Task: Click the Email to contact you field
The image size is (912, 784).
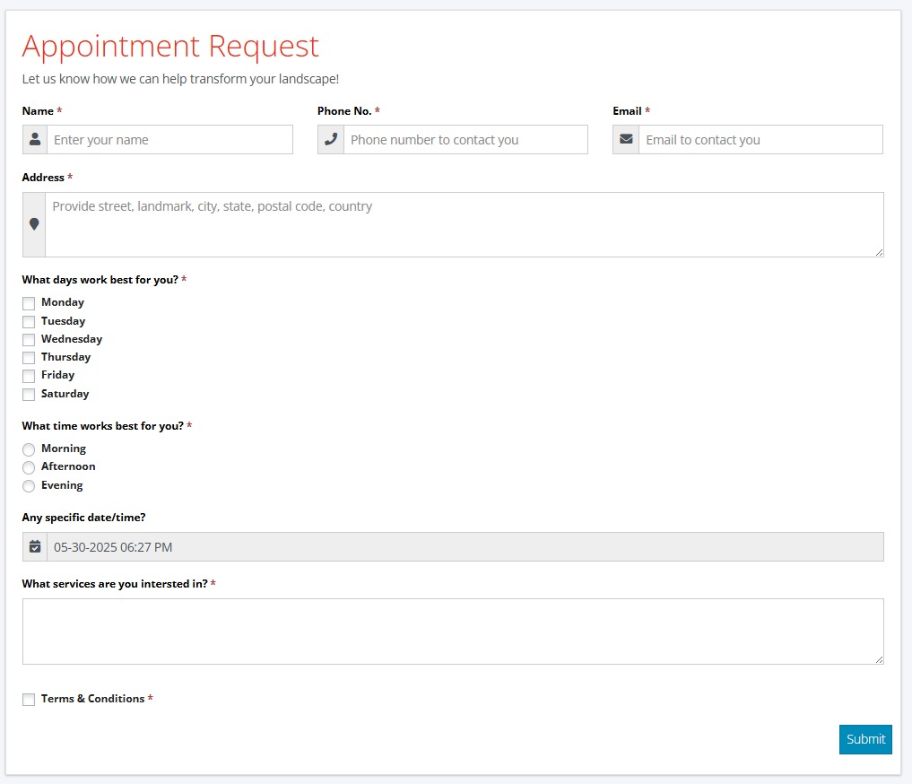Action: [760, 140]
